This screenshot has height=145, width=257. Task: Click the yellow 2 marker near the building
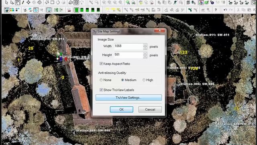(x=63, y=77)
